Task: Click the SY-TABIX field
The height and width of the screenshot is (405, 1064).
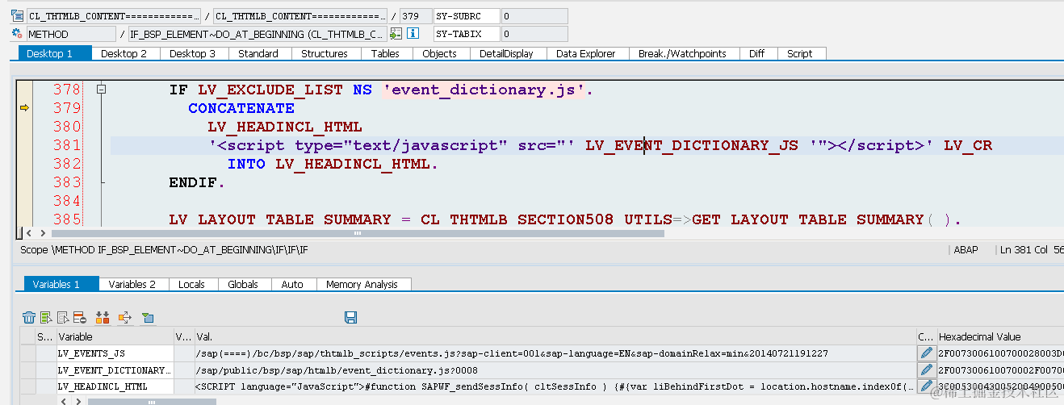Action: 466,34
